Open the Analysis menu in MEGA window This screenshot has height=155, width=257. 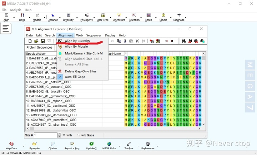(15, 10)
